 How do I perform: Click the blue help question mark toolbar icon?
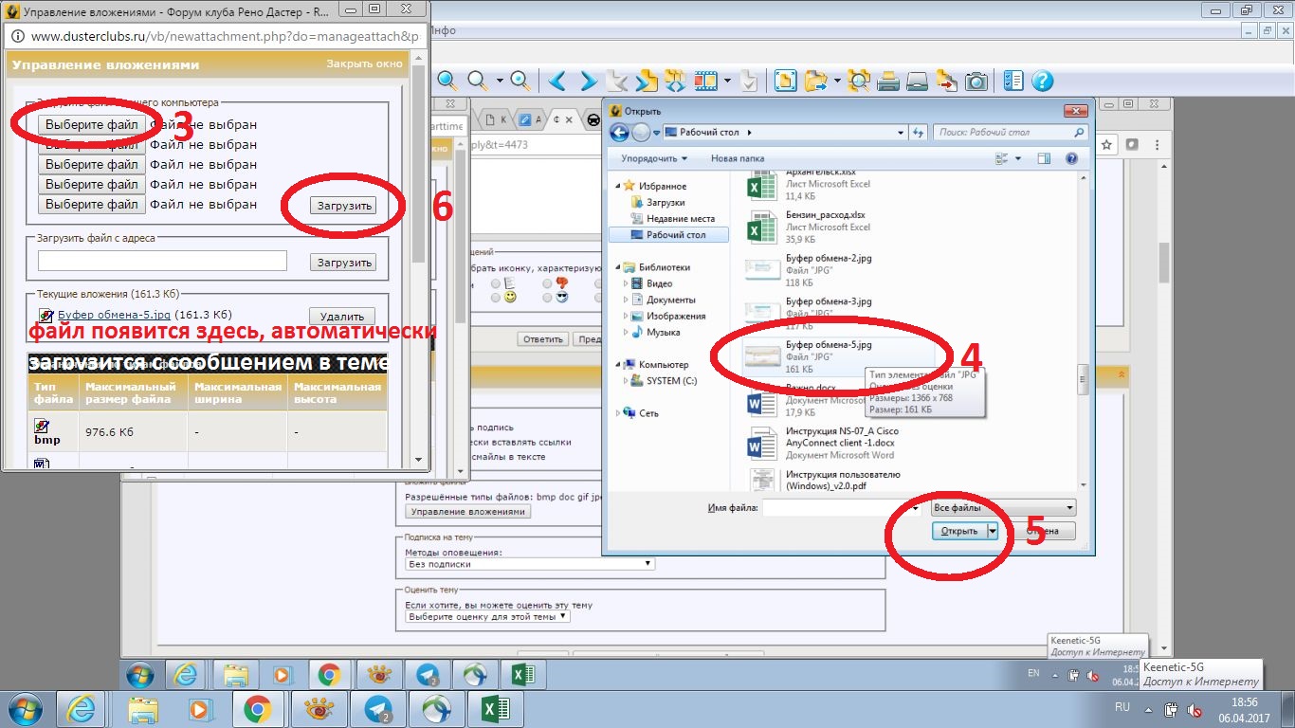1043,81
